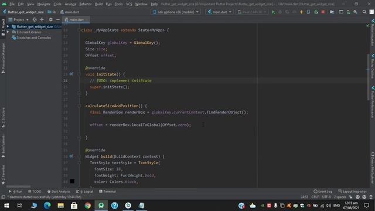The width and height of the screenshot is (375, 211).
Task: Open the VCS menu
Action: (129, 4)
